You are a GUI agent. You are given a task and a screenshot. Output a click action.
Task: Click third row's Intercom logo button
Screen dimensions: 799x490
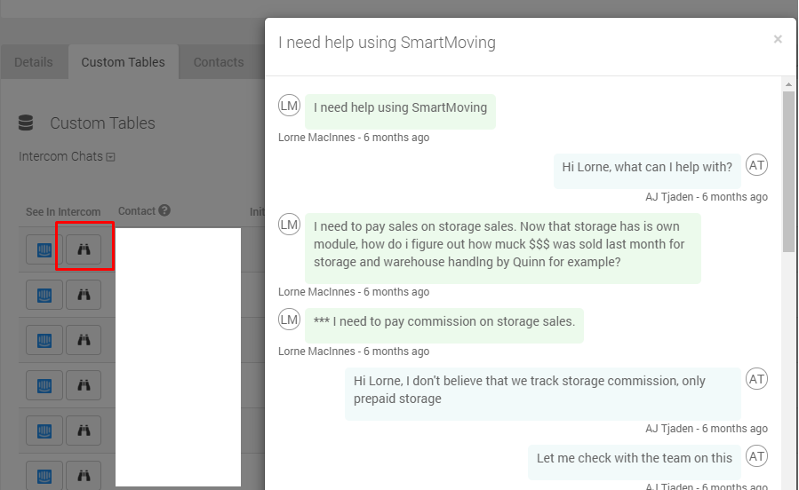pos(44,340)
